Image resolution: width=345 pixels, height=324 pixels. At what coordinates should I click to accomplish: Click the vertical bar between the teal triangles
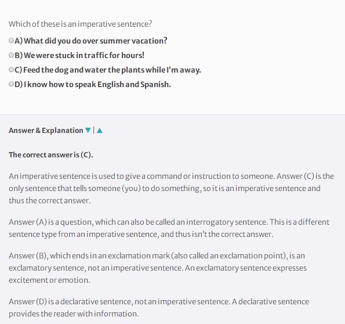(94, 130)
